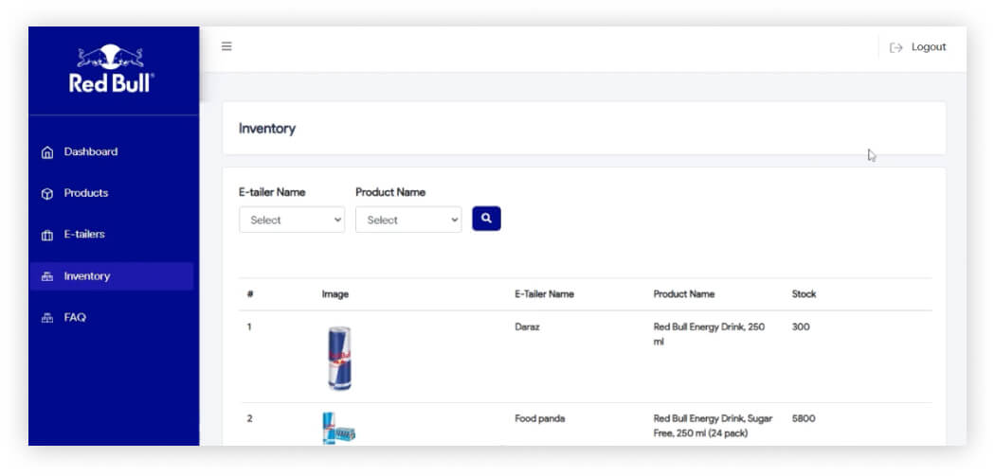Screen dimensions: 995x476
Task: Click the E-Tailer Name column header
Action: pos(545,294)
